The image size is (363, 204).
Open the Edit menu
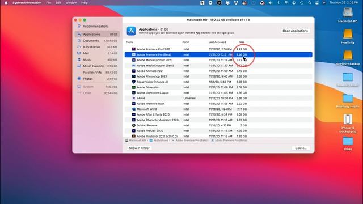tap(58, 3)
